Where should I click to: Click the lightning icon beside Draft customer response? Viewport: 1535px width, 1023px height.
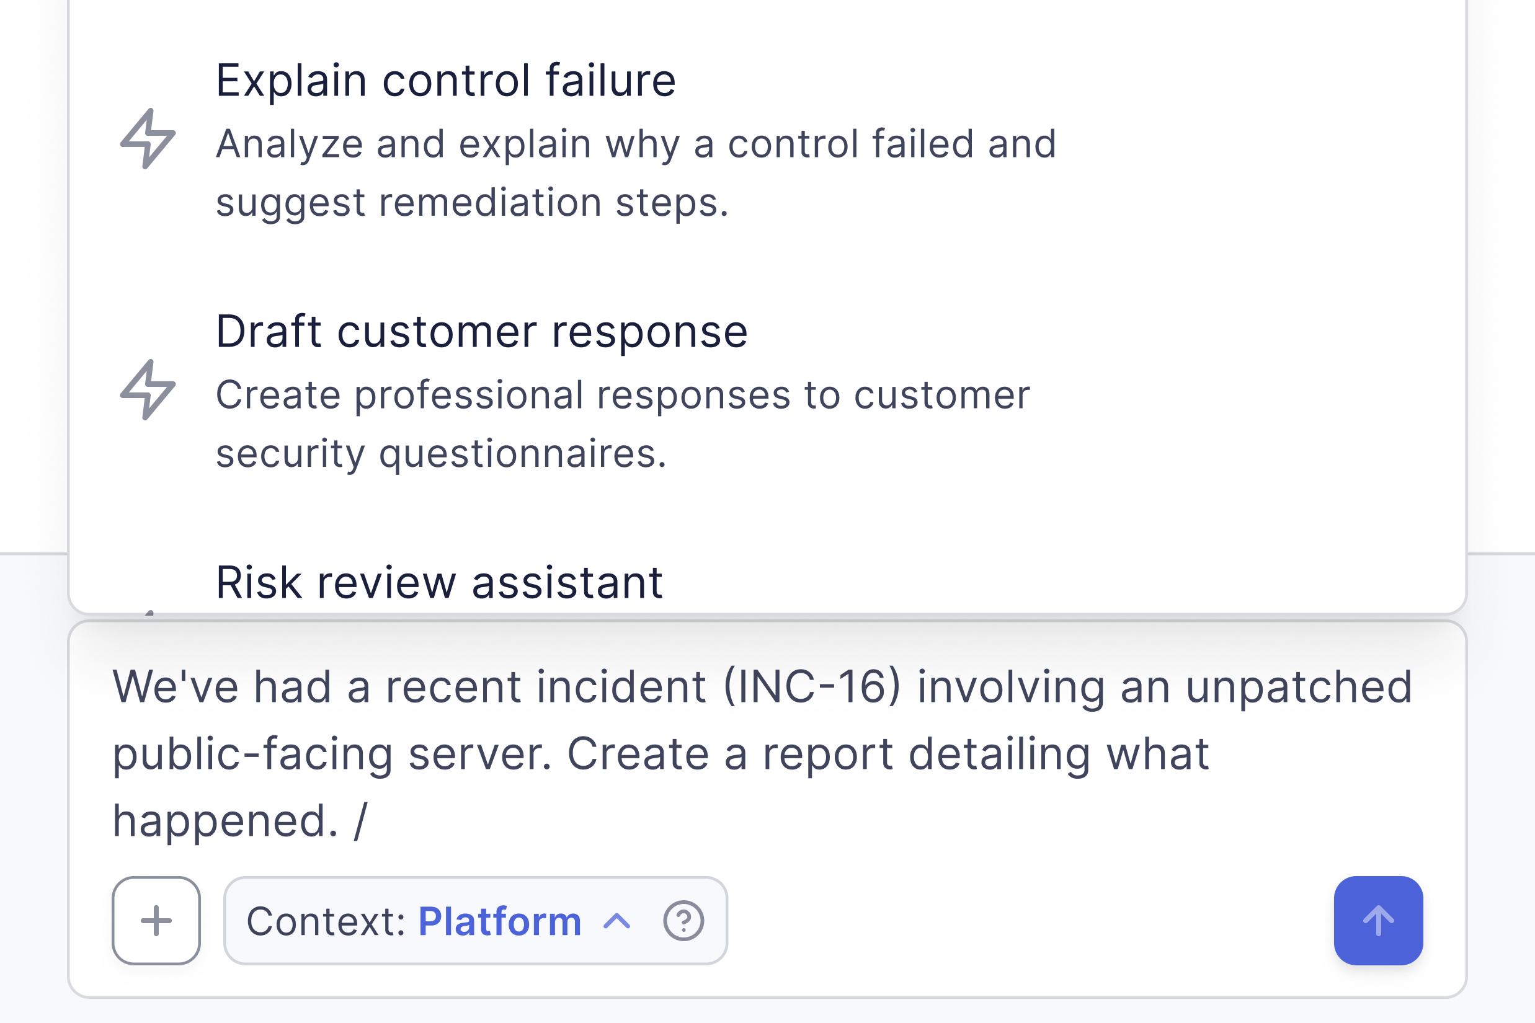[x=148, y=390]
